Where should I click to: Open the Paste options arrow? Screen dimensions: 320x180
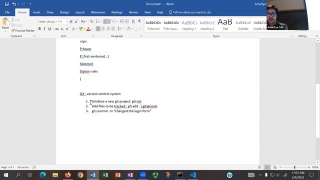[x=5, y=31]
